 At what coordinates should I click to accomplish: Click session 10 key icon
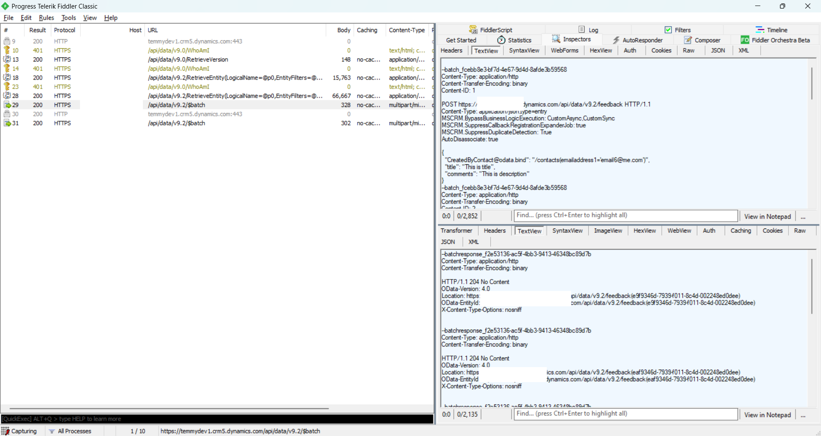[7, 50]
